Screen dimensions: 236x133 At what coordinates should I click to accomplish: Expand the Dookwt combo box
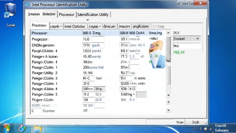click(x=187, y=39)
